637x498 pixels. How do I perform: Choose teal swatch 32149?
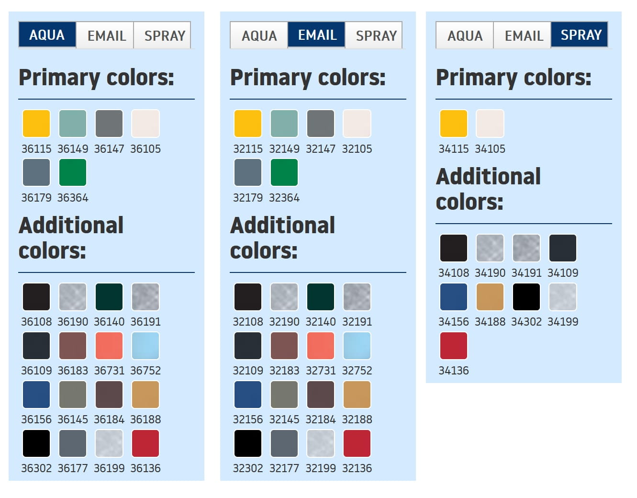pyautogui.click(x=284, y=124)
